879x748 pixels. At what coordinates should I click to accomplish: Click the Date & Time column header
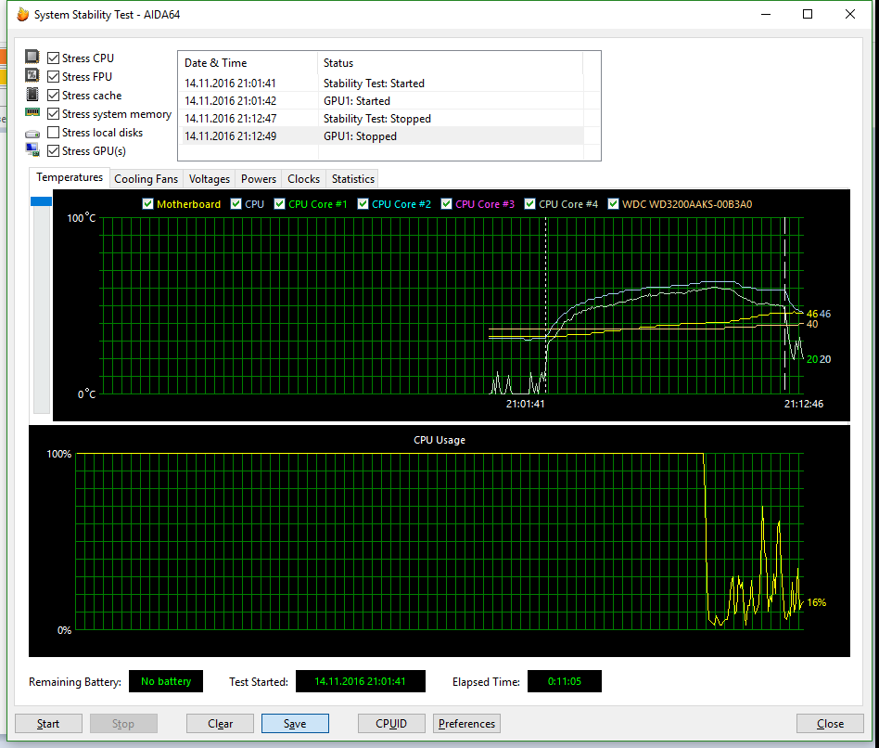pyautogui.click(x=248, y=63)
